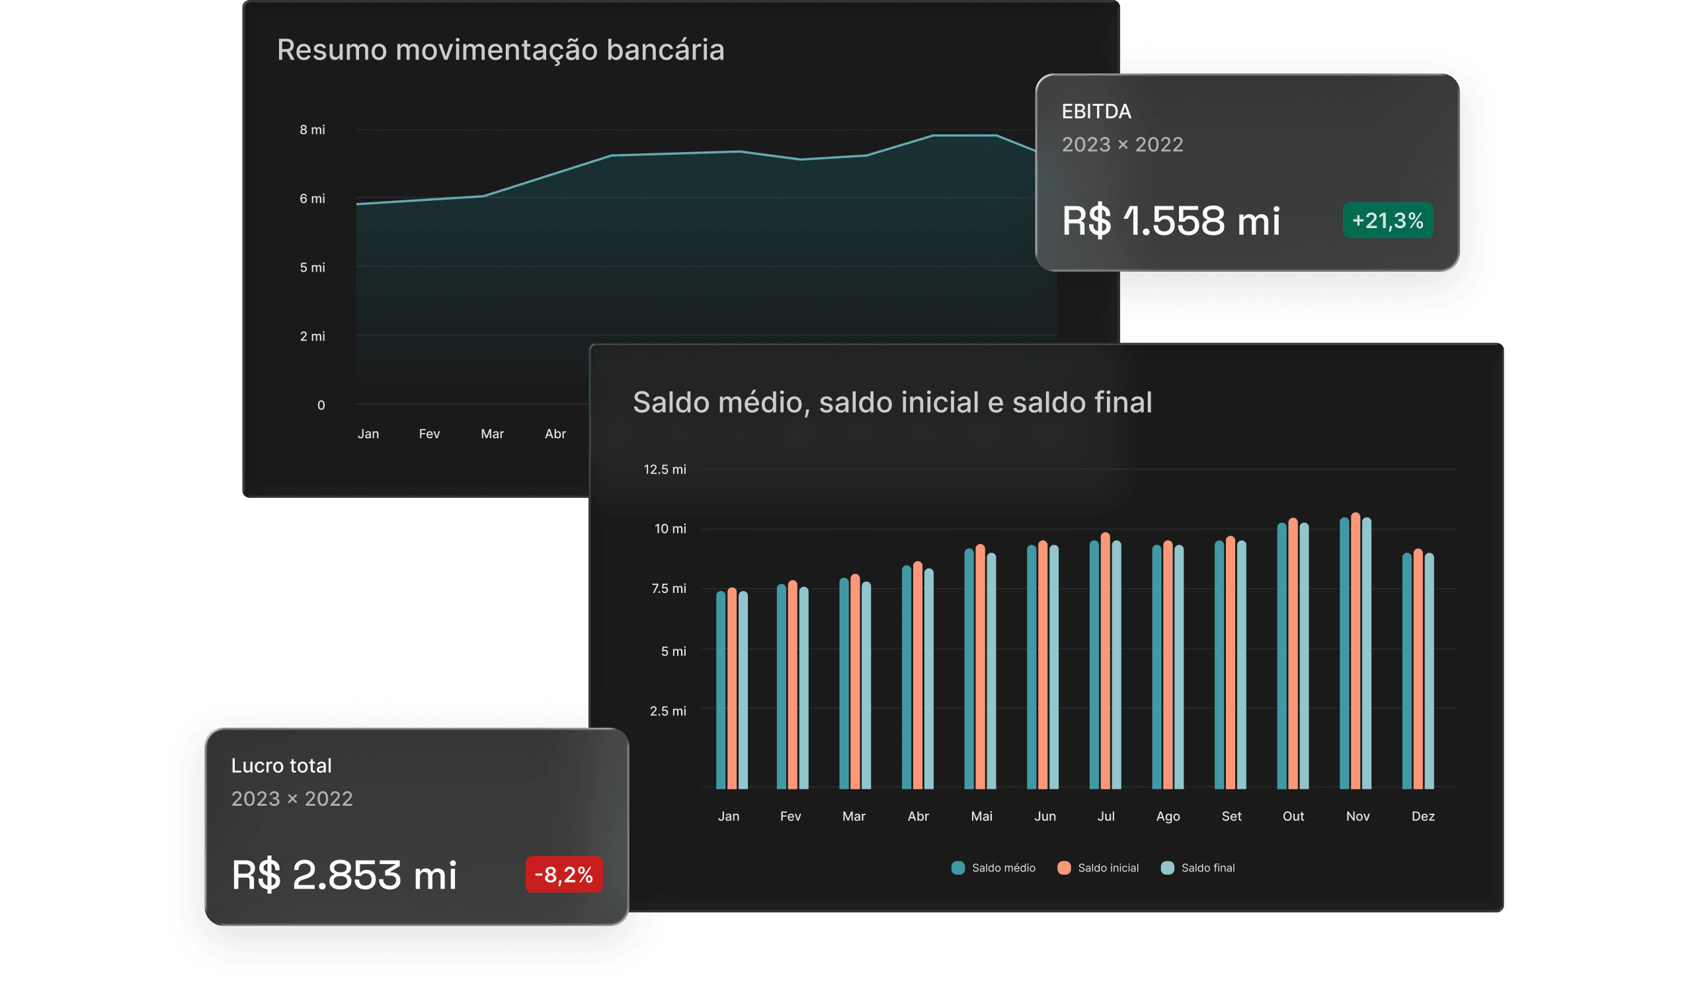
Task: Click the Saldo médio teal legend dot
Action: (x=958, y=868)
